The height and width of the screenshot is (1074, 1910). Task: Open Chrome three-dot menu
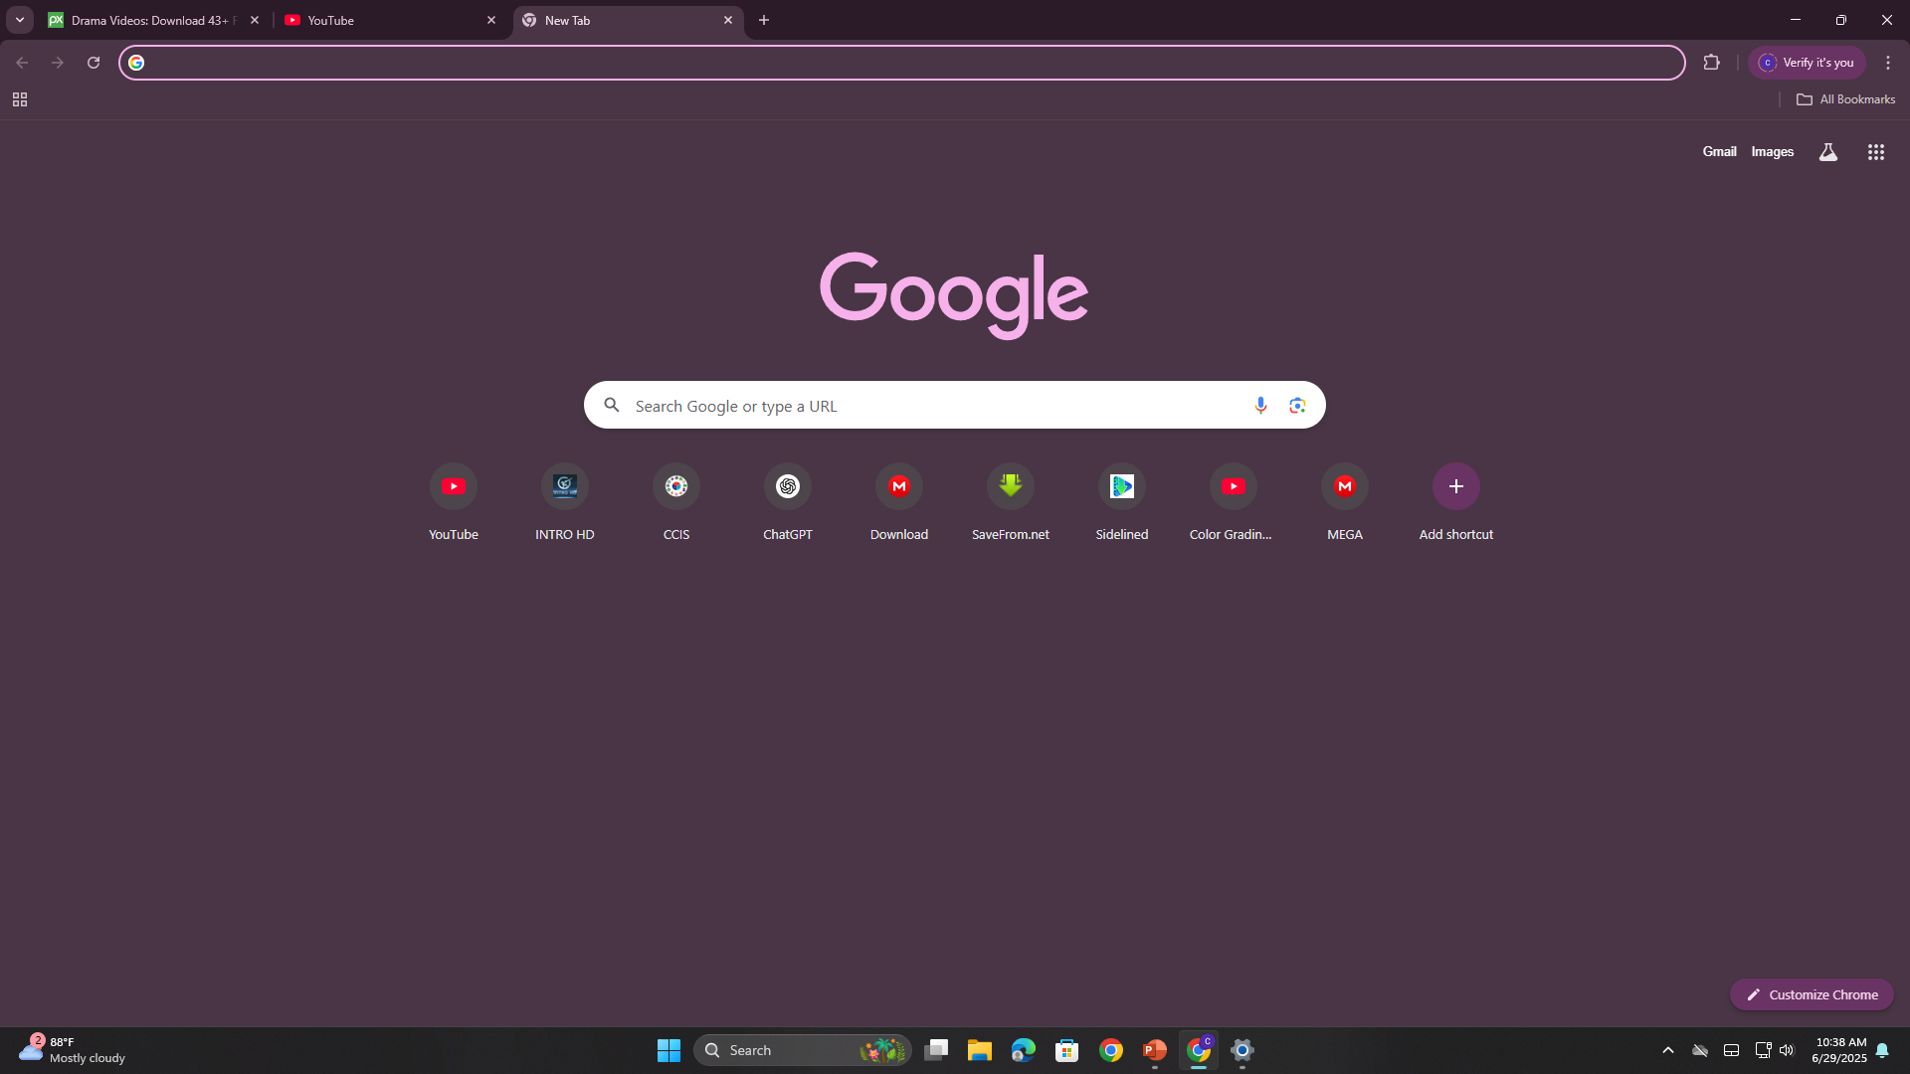1888,63
